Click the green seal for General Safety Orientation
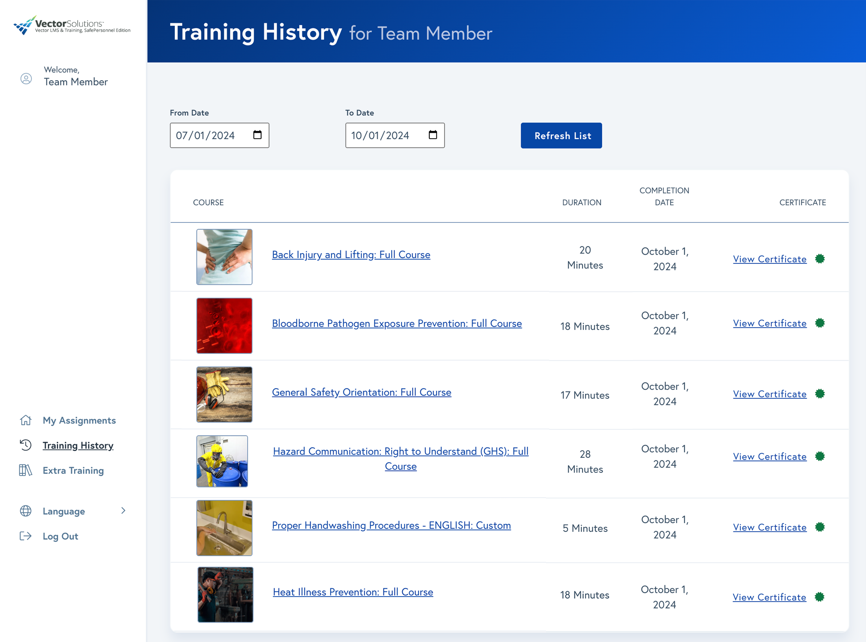 tap(820, 394)
